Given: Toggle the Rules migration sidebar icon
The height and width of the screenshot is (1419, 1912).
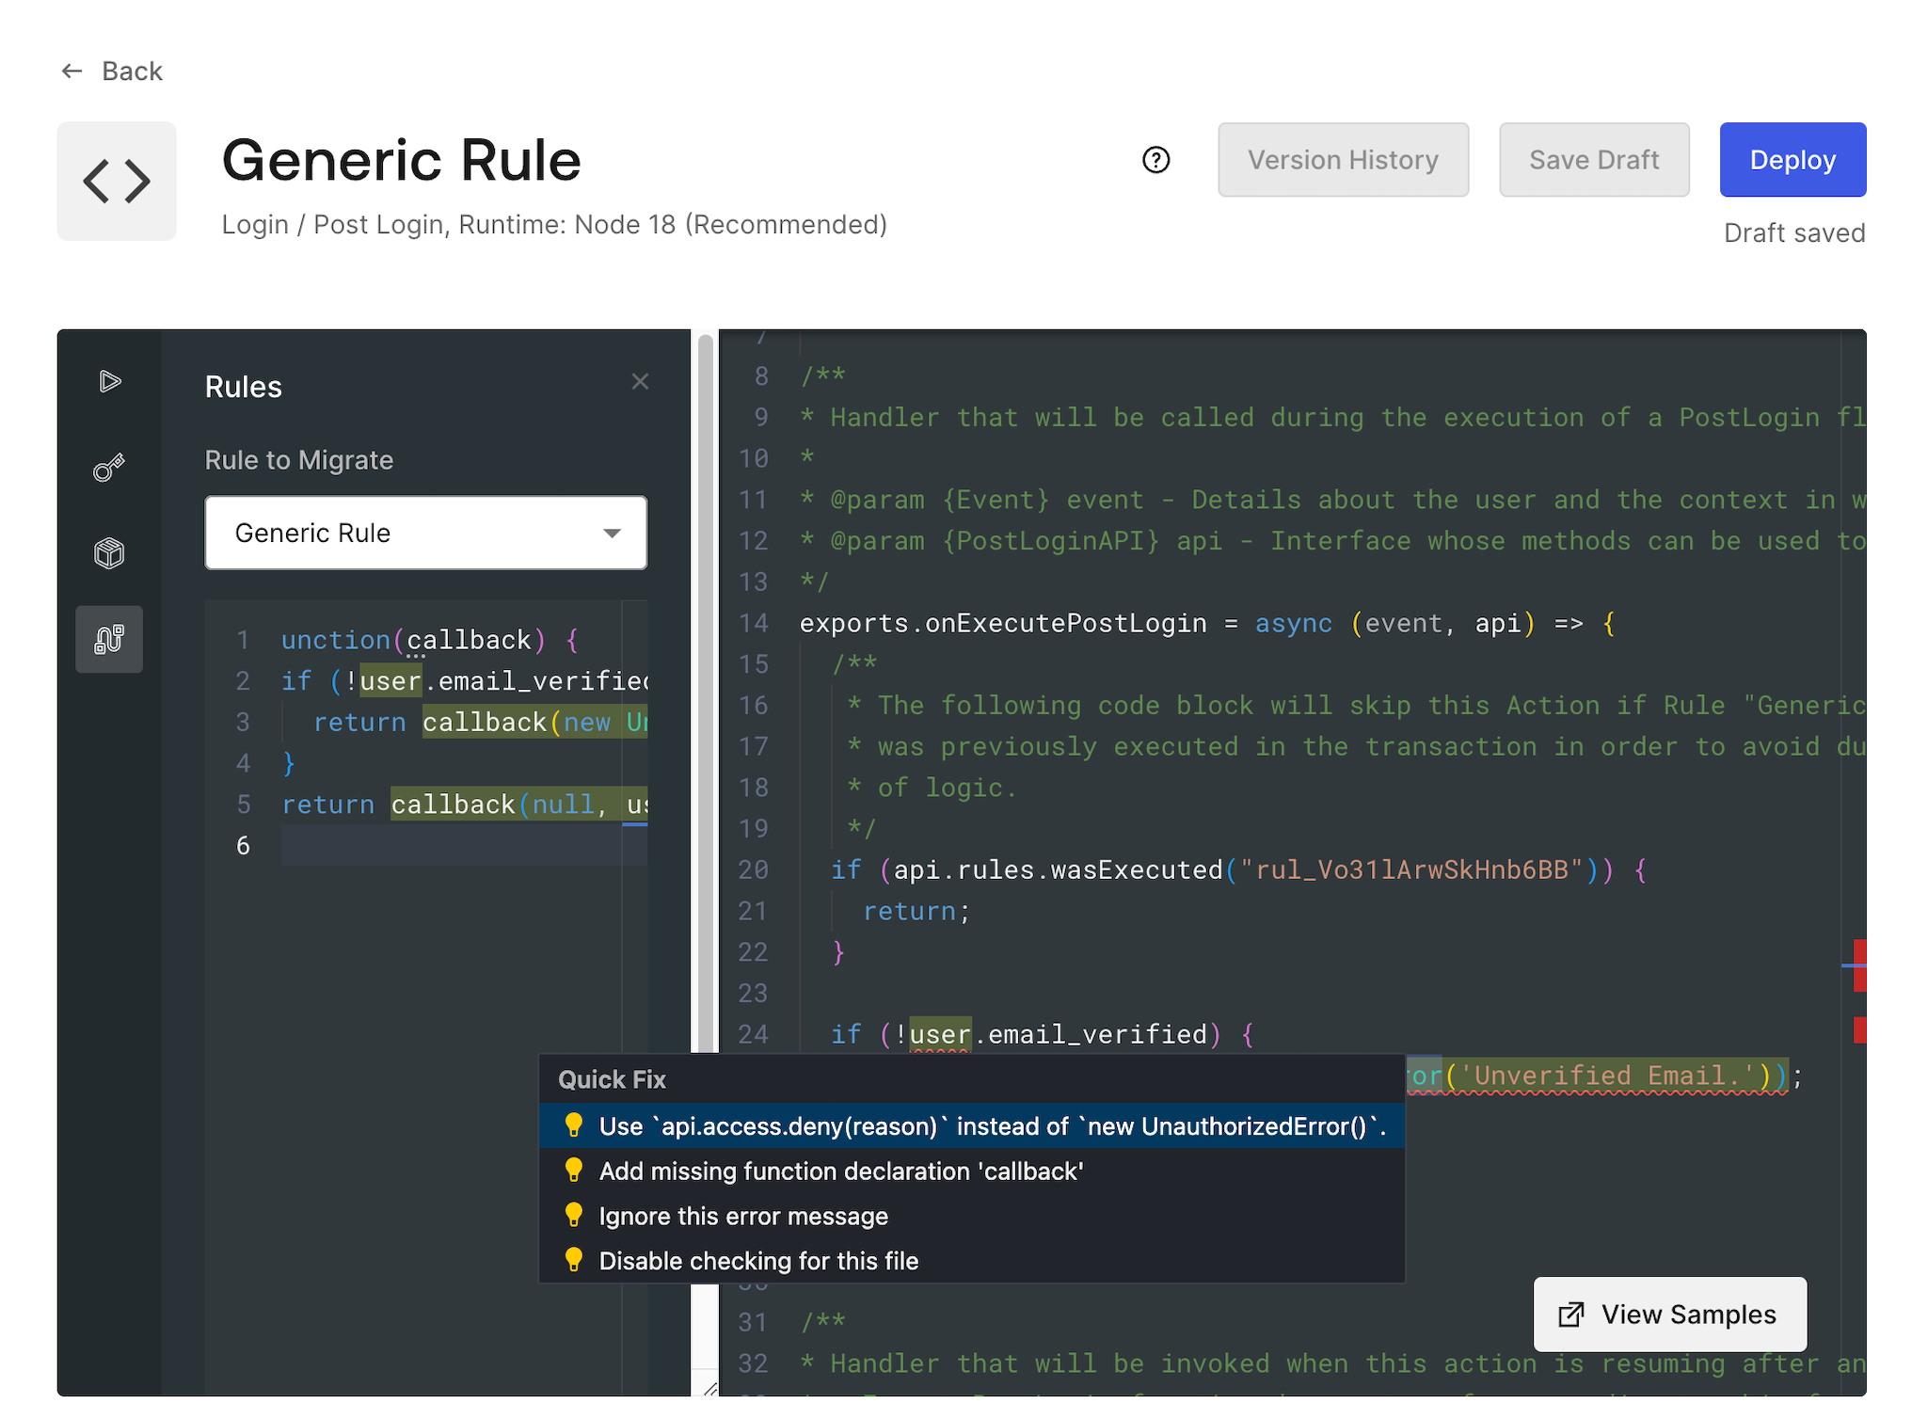Looking at the screenshot, I should [x=109, y=639].
